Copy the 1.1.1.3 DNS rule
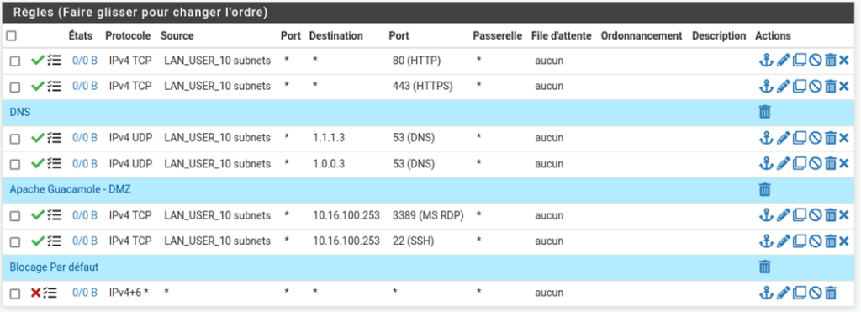The height and width of the screenshot is (312, 861). (x=800, y=137)
